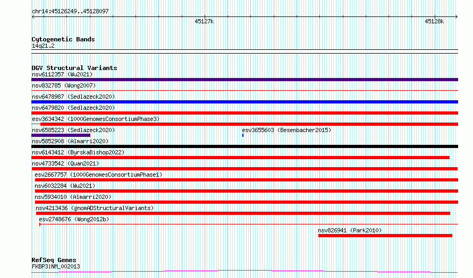
Task: Click the DGV Structural Variants track title
Action: pos(74,68)
